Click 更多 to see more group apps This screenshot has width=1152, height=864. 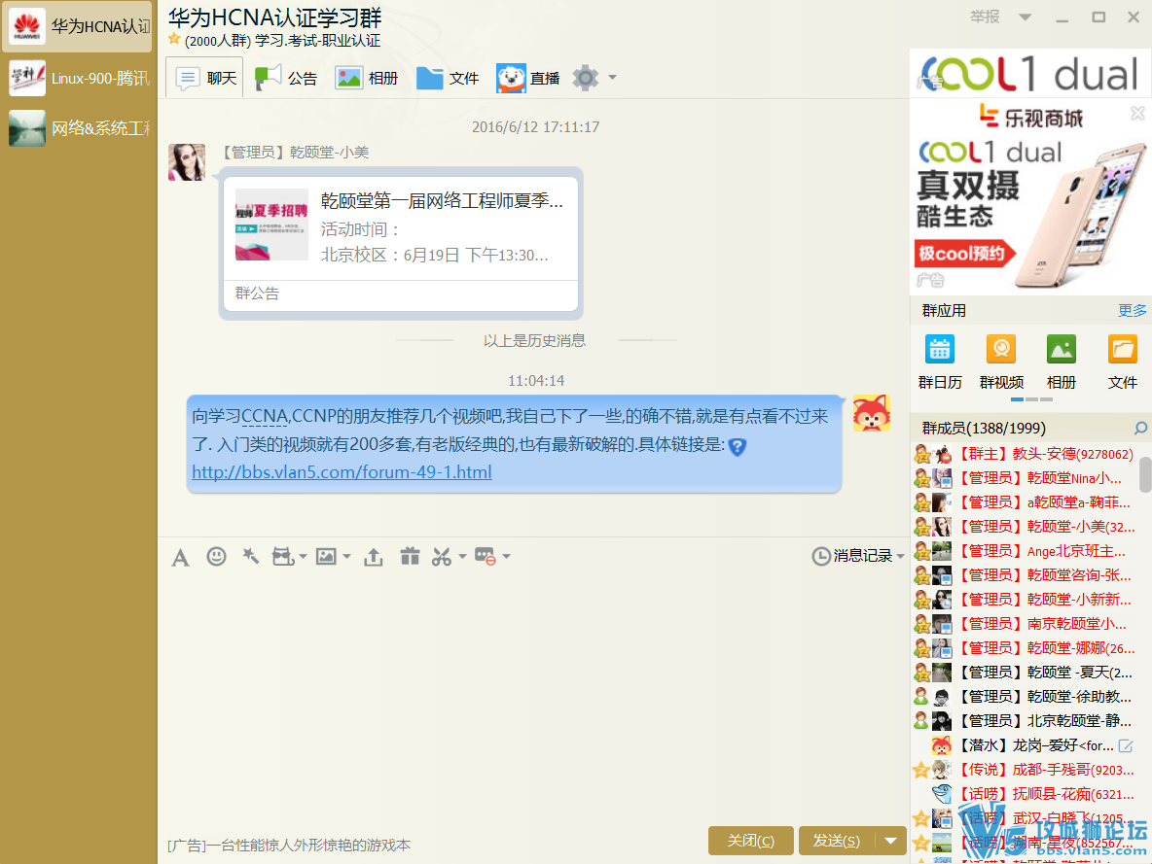[x=1133, y=310]
